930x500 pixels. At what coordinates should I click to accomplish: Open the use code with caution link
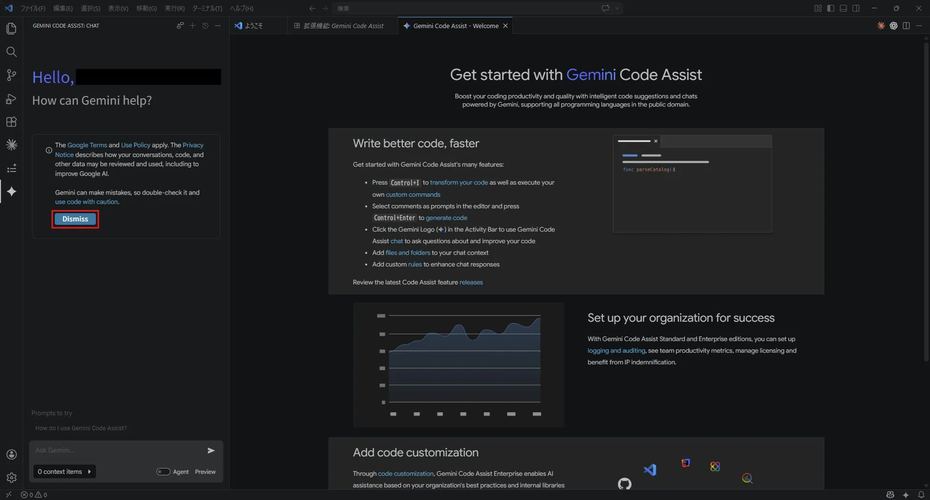click(x=86, y=202)
